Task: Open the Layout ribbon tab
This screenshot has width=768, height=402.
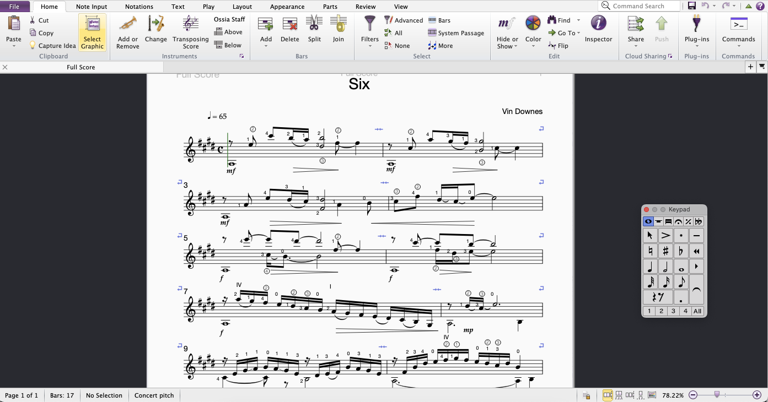Action: click(242, 7)
